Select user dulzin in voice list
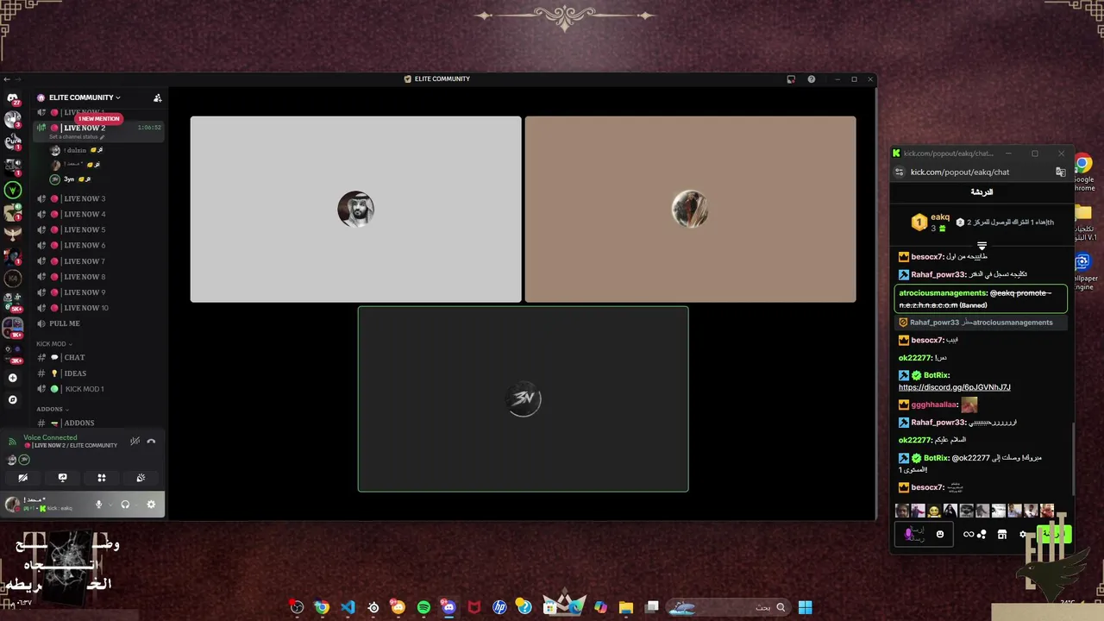The height and width of the screenshot is (621, 1104). pyautogui.click(x=76, y=150)
